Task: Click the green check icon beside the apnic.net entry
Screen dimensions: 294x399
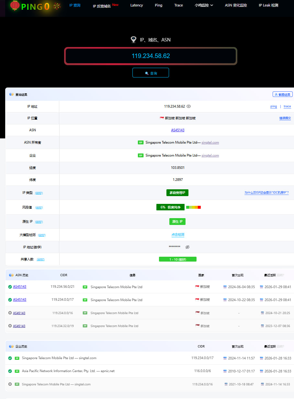Action: [10, 371]
